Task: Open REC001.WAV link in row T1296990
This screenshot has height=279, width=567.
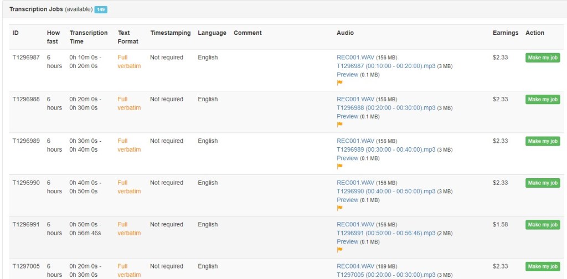Action: [x=355, y=183]
